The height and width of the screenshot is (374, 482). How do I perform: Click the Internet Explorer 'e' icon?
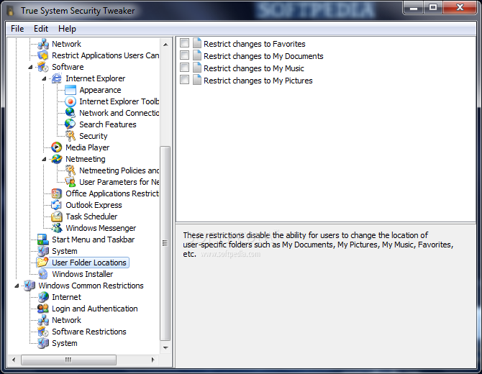[x=57, y=78]
